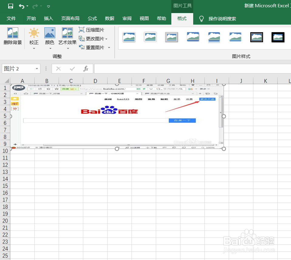Expand the 重置图片 dropdown arrow

tap(109, 47)
